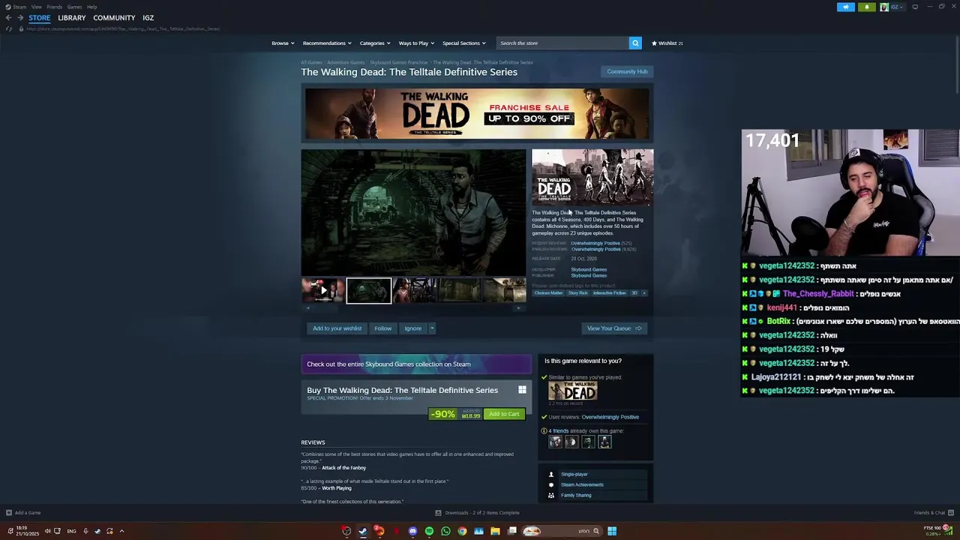Viewport: 960px width, 540px height.
Task: Expand the Recommendations dropdown
Action: pos(328,43)
